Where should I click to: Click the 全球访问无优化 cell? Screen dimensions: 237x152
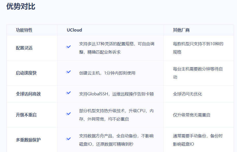click(187, 94)
